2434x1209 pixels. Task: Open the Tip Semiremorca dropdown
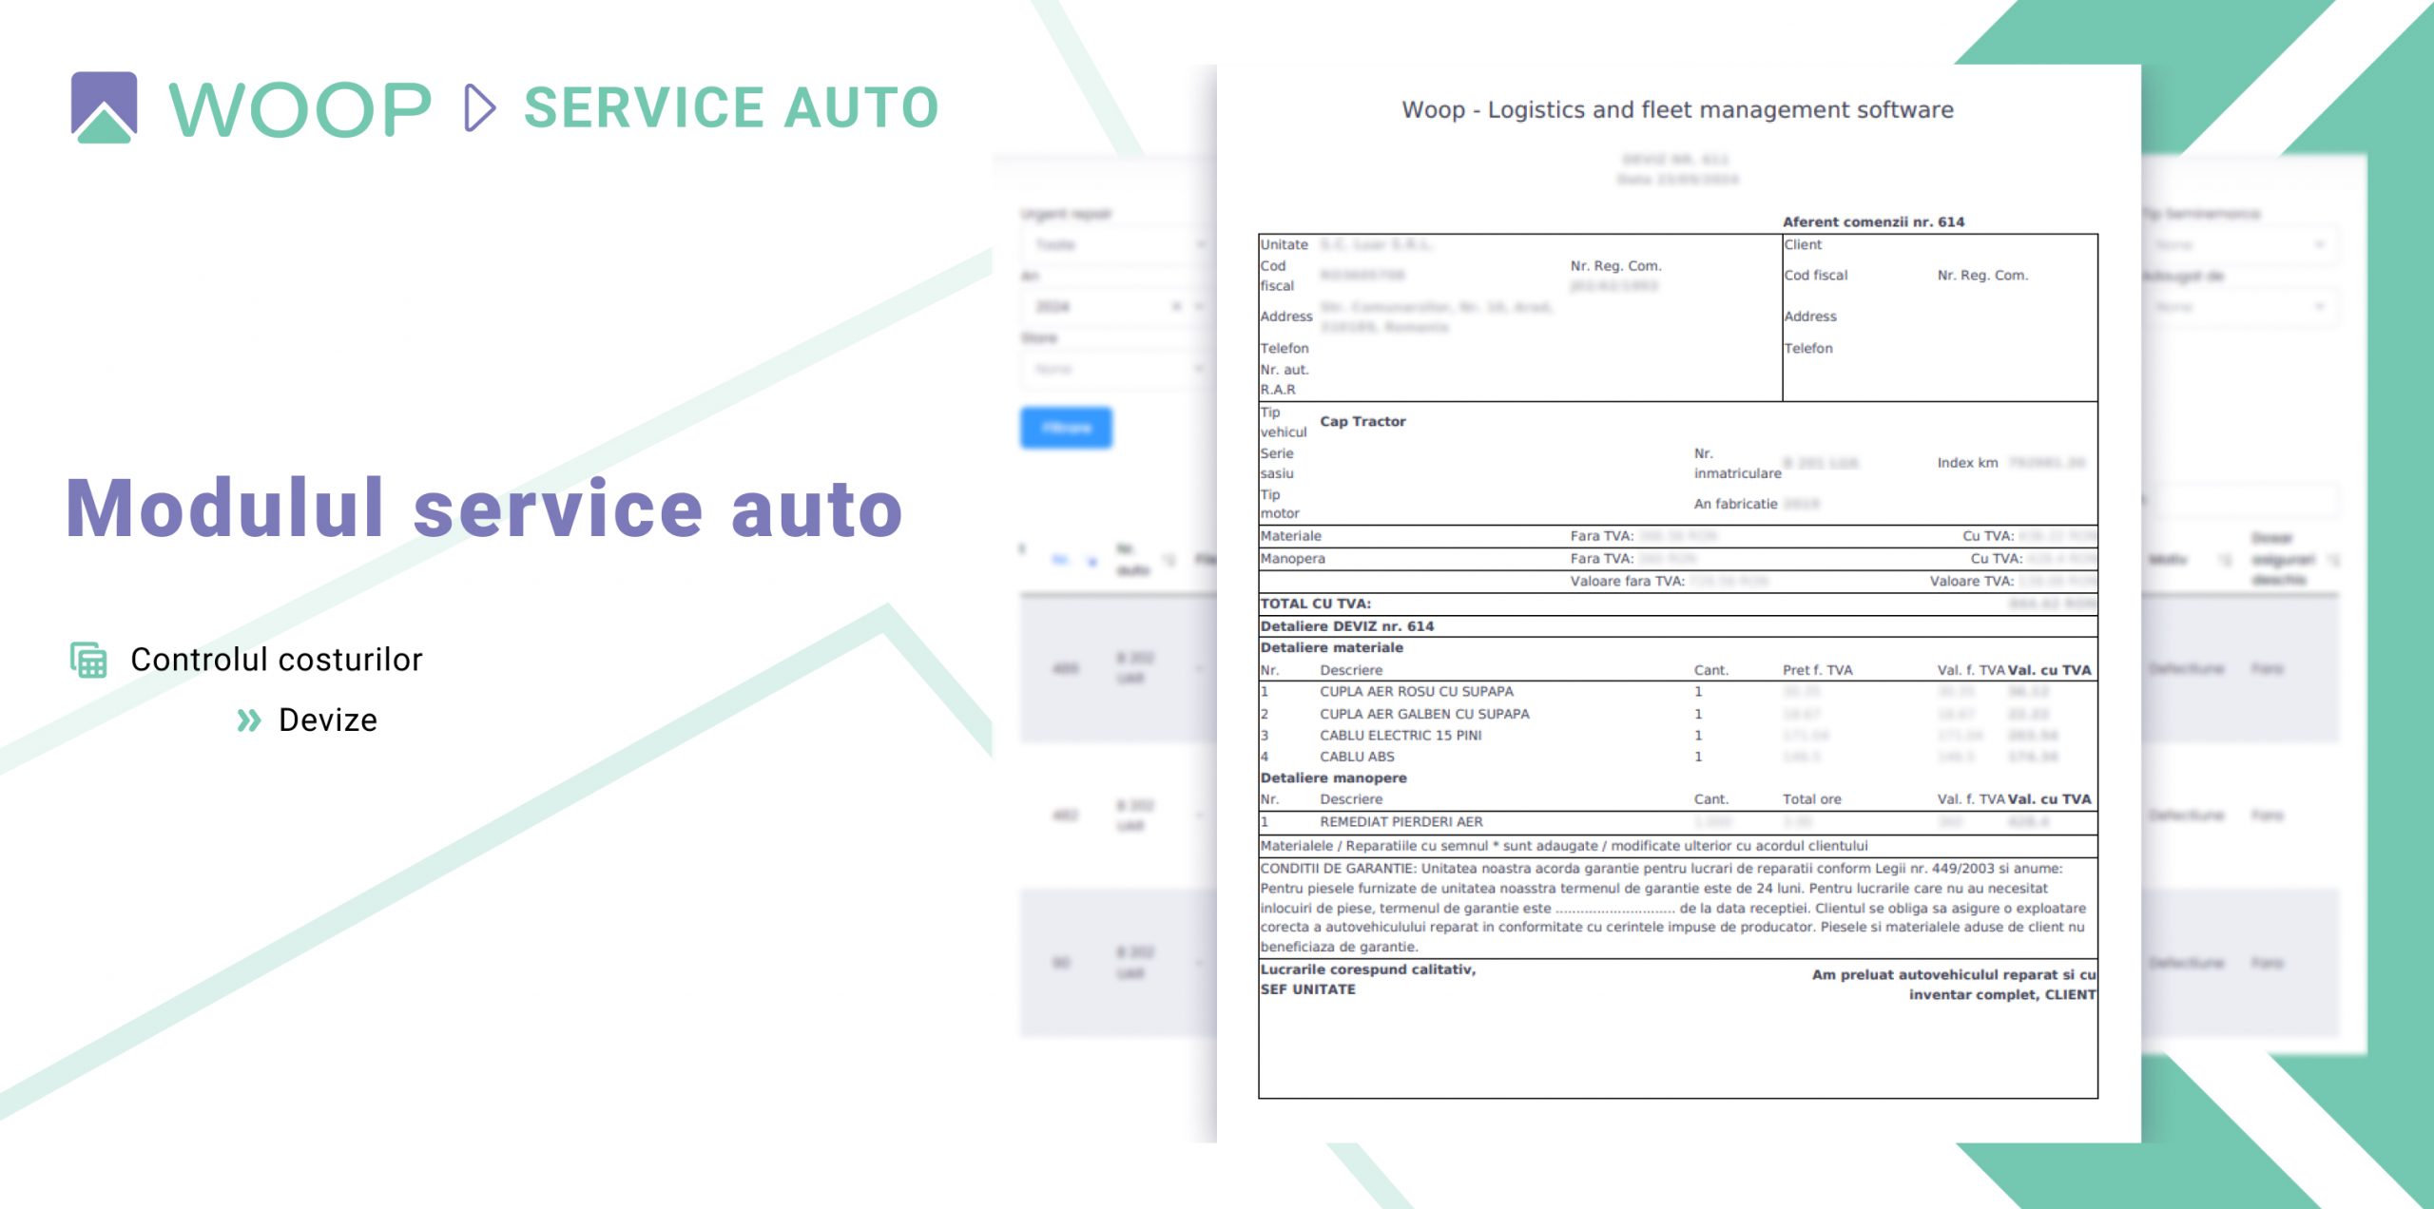[2240, 244]
